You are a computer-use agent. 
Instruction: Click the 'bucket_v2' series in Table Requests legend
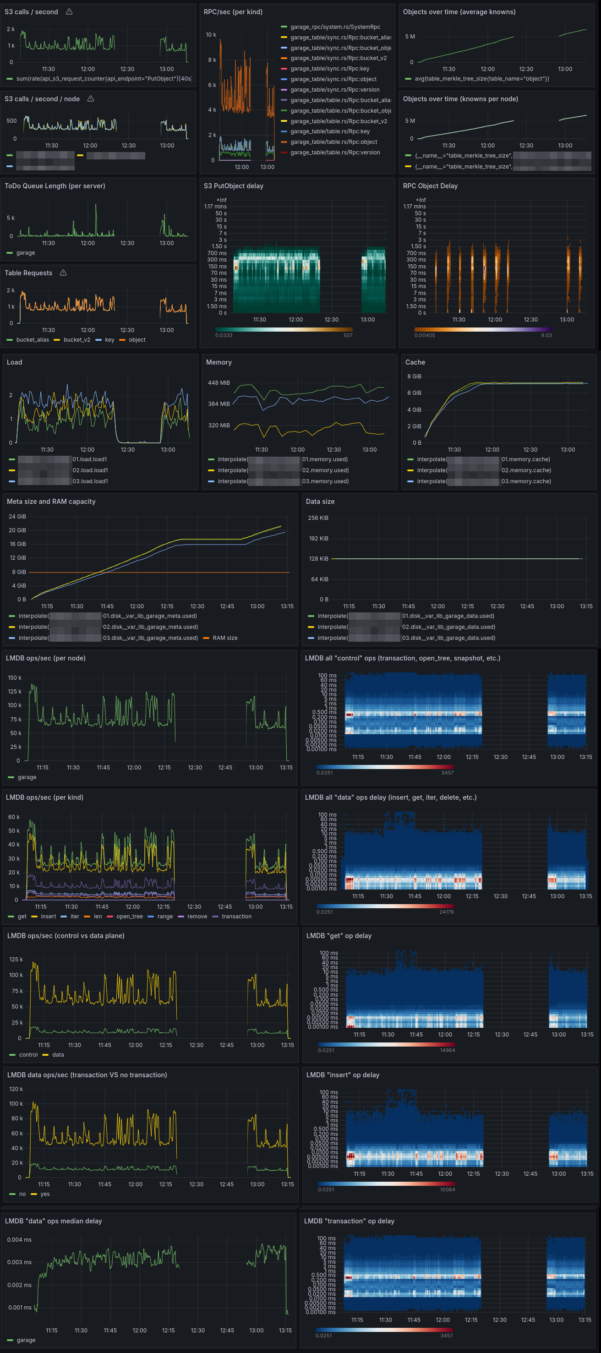tap(76, 340)
